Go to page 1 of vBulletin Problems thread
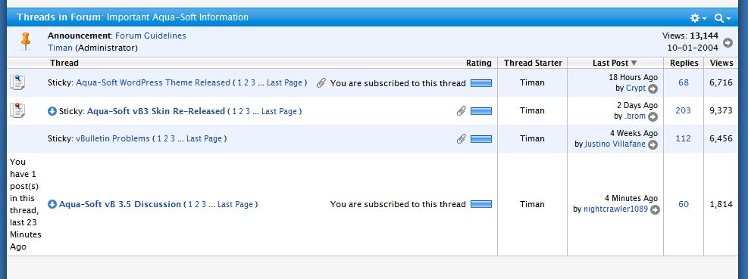The height and width of the screenshot is (279, 748). click(159, 138)
